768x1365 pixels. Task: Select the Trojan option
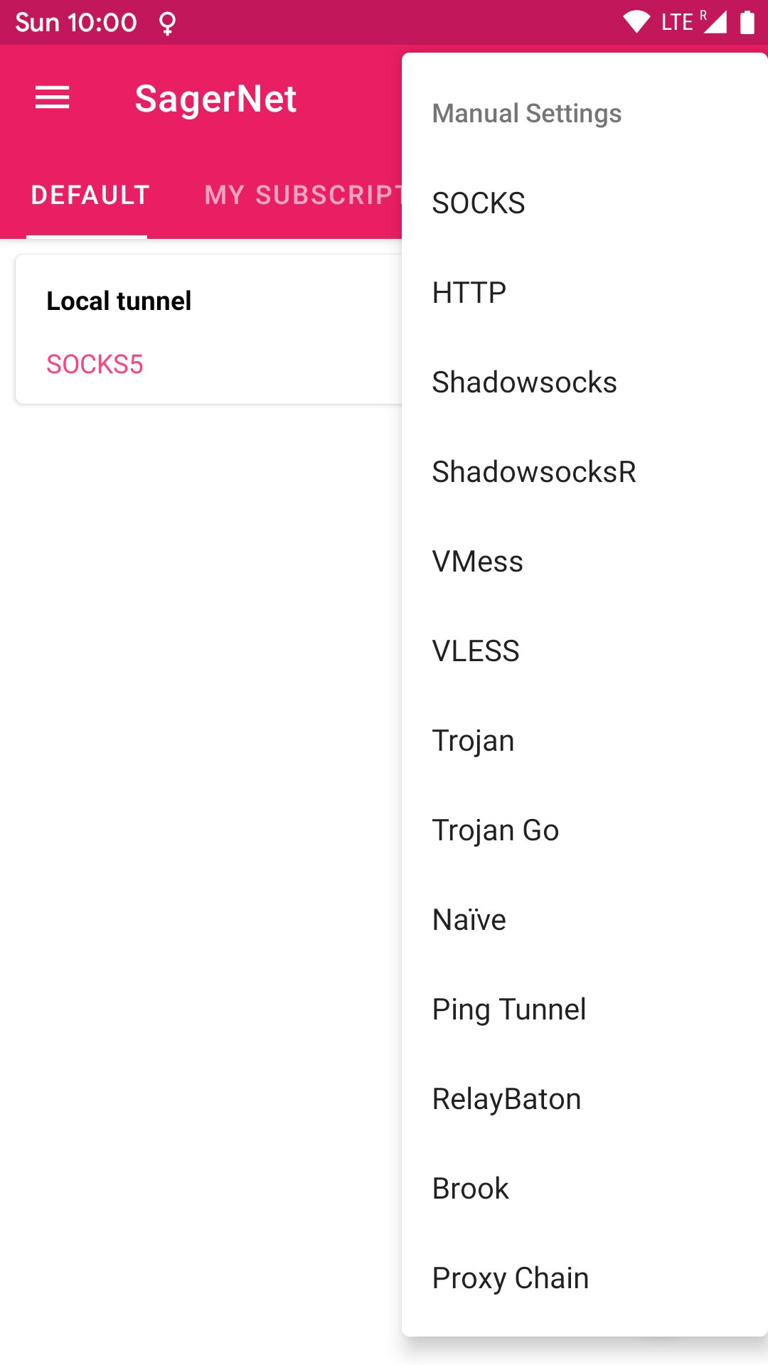pyautogui.click(x=473, y=741)
